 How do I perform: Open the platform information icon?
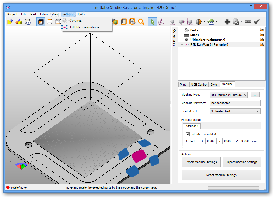(28, 22)
